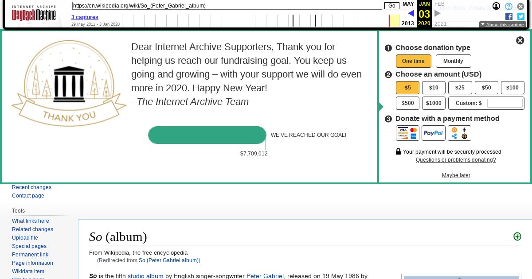Choose the $10 amount
This screenshot has height=279, width=532.
pyautogui.click(x=434, y=88)
